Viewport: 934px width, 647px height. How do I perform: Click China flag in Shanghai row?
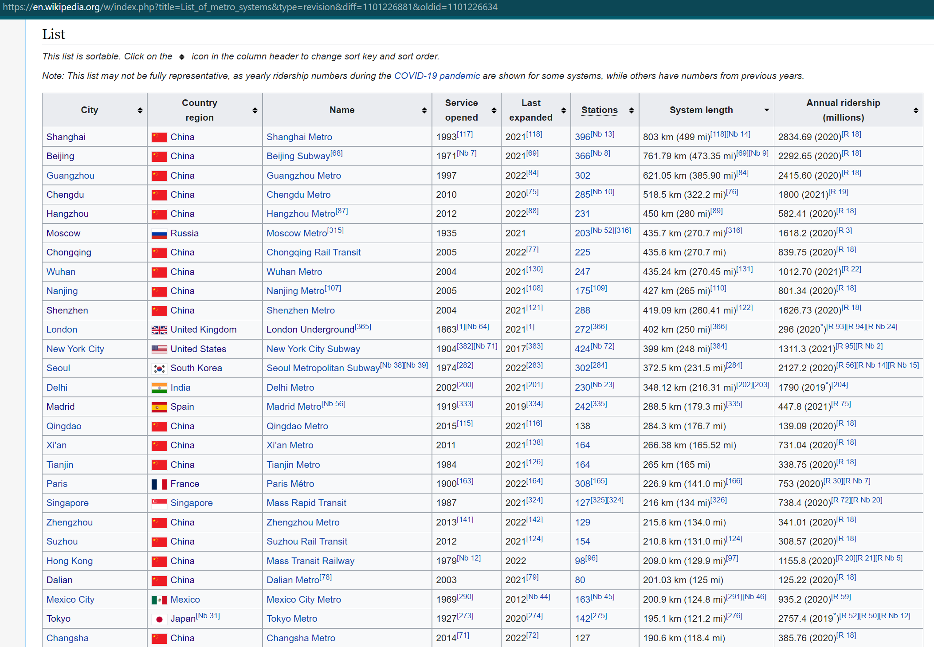click(159, 137)
